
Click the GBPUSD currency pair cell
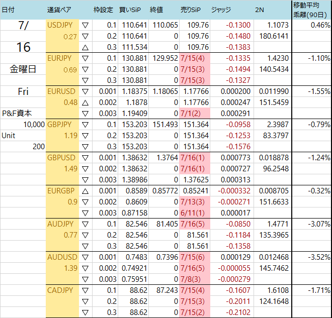click(61, 158)
